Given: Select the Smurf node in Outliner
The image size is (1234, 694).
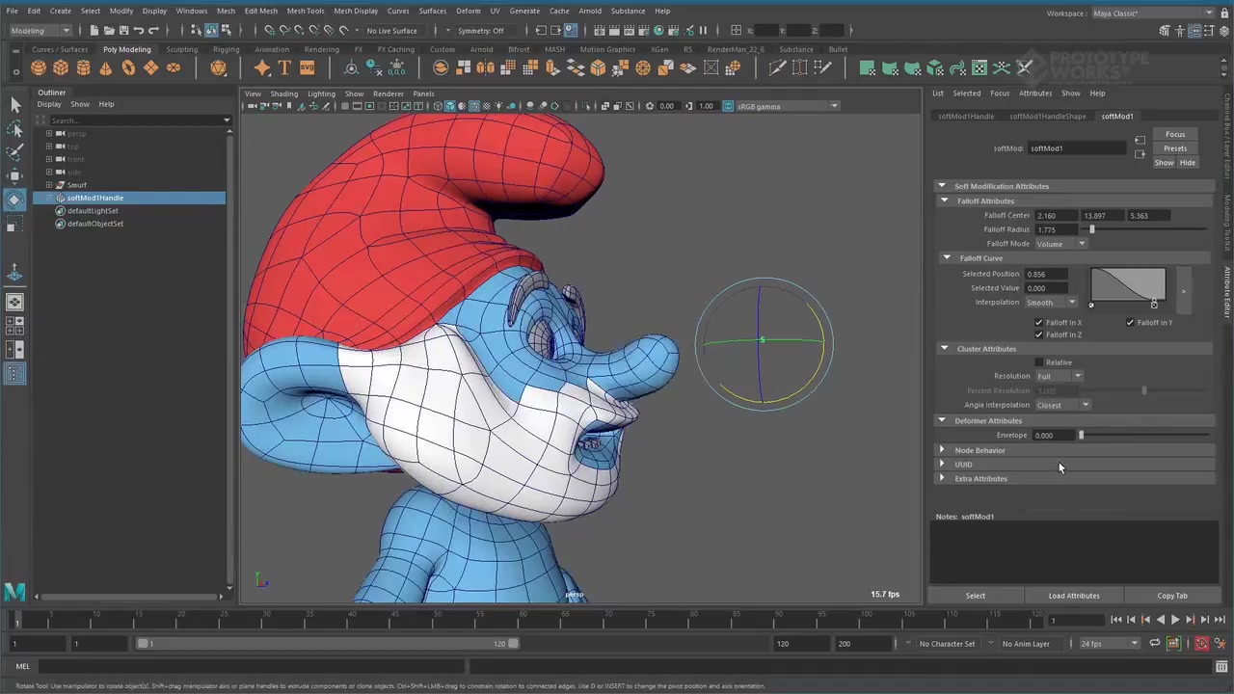Looking at the screenshot, I should [77, 185].
